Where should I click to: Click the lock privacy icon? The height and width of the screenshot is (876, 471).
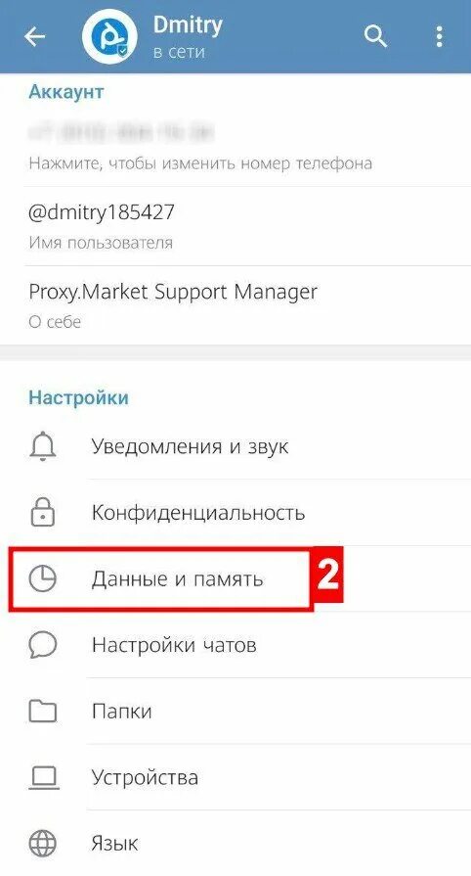42,512
